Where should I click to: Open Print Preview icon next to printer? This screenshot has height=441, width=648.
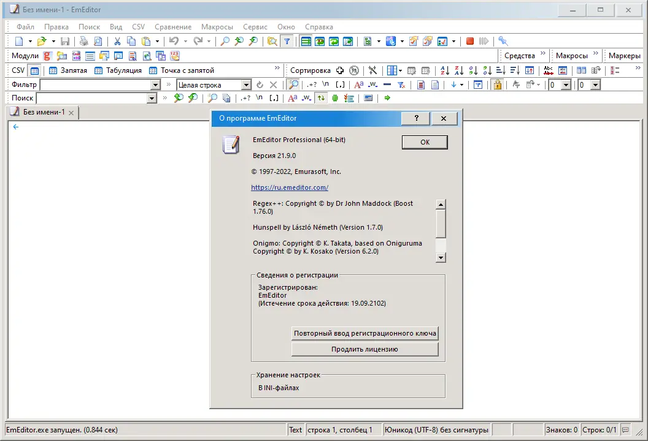[98, 41]
